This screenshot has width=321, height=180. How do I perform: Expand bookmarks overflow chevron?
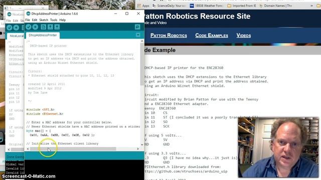click(311, 5)
